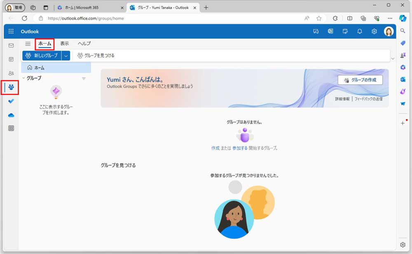This screenshot has width=412, height=254.
Task: Open Outlook settings gear in header
Action: pyautogui.click(x=374, y=31)
